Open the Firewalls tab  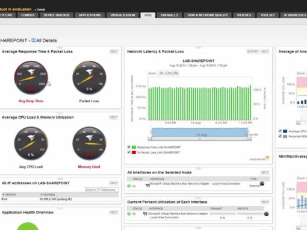[x=169, y=15]
